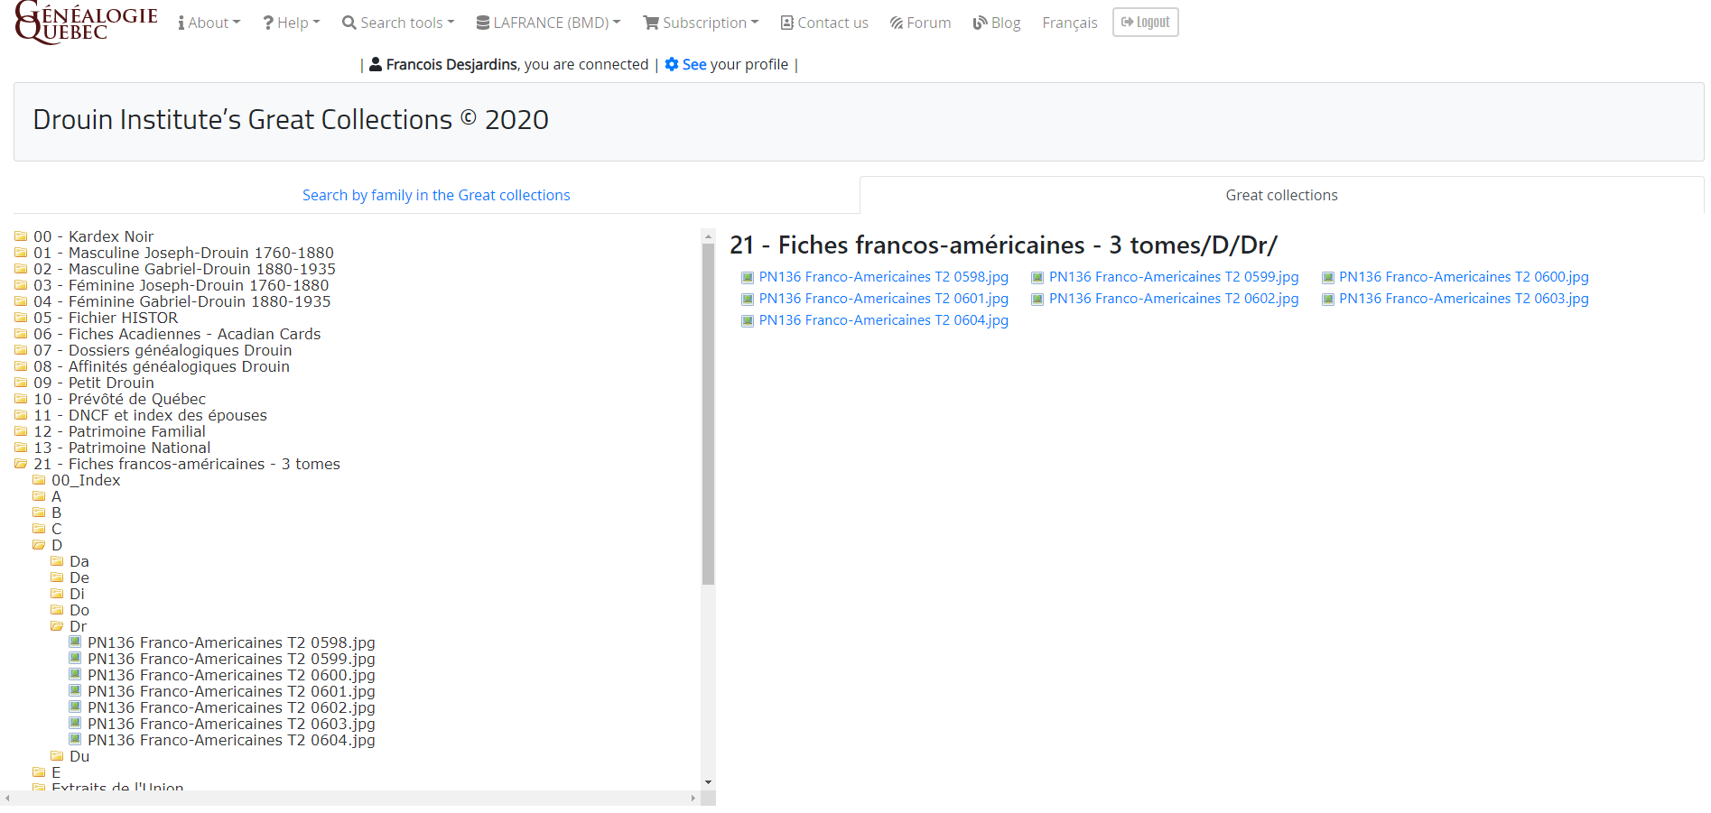Open 04 - Féminine Gabriel-Drouin 1880-1935 folder
Image resolution: width=1711 pixels, height=813 pixels.
click(181, 301)
